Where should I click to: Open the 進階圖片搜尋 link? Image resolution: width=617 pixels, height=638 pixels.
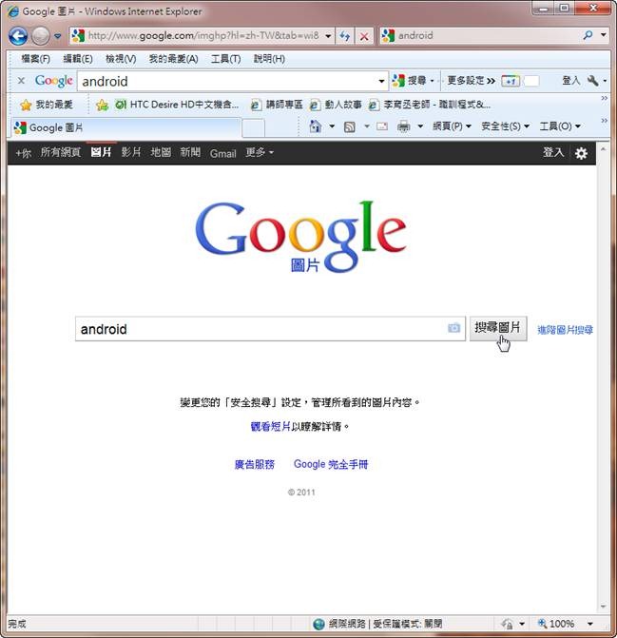[x=565, y=330]
